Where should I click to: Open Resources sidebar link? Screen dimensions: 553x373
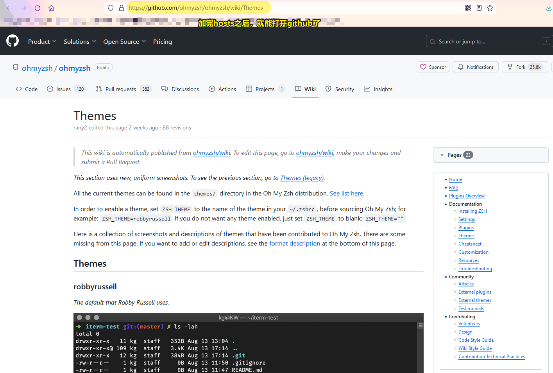pyautogui.click(x=469, y=260)
